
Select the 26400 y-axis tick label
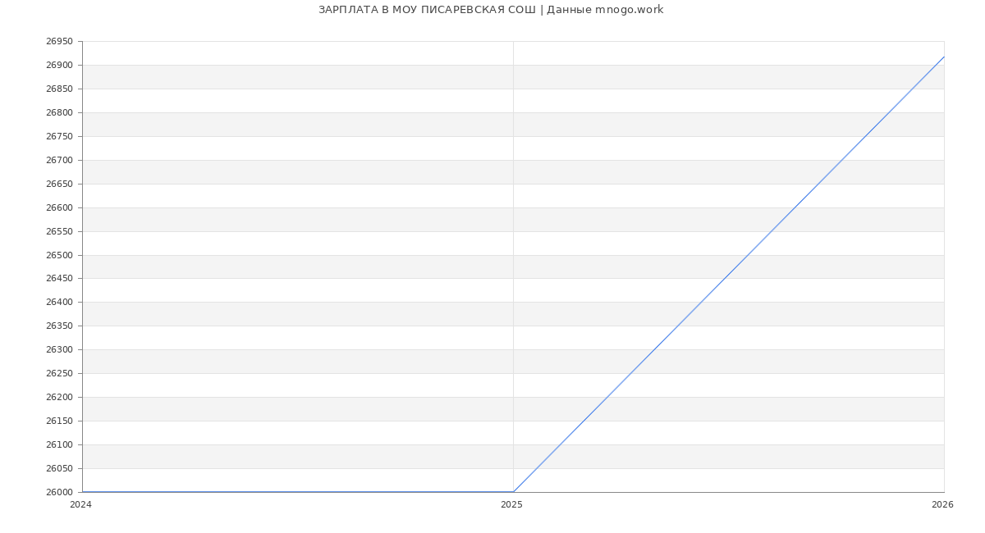[x=59, y=303]
